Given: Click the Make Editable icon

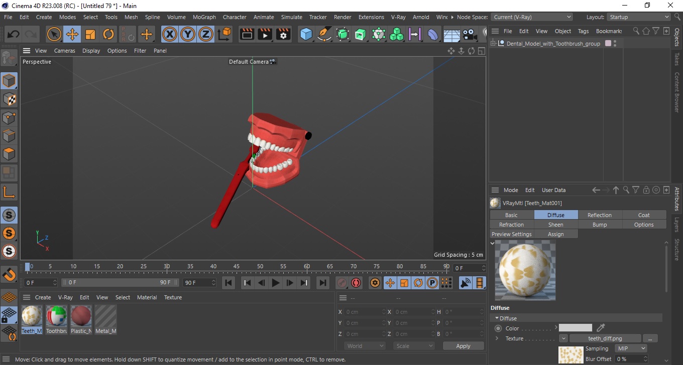Looking at the screenshot, I should pos(9,58).
